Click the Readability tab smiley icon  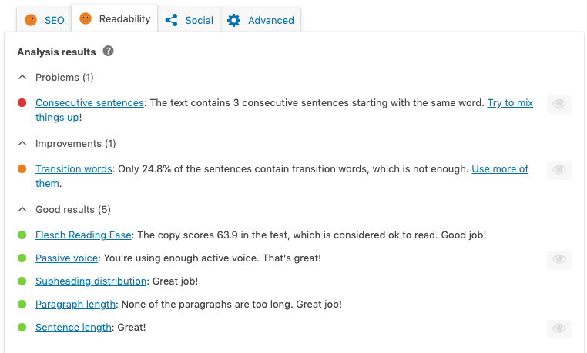coord(86,18)
